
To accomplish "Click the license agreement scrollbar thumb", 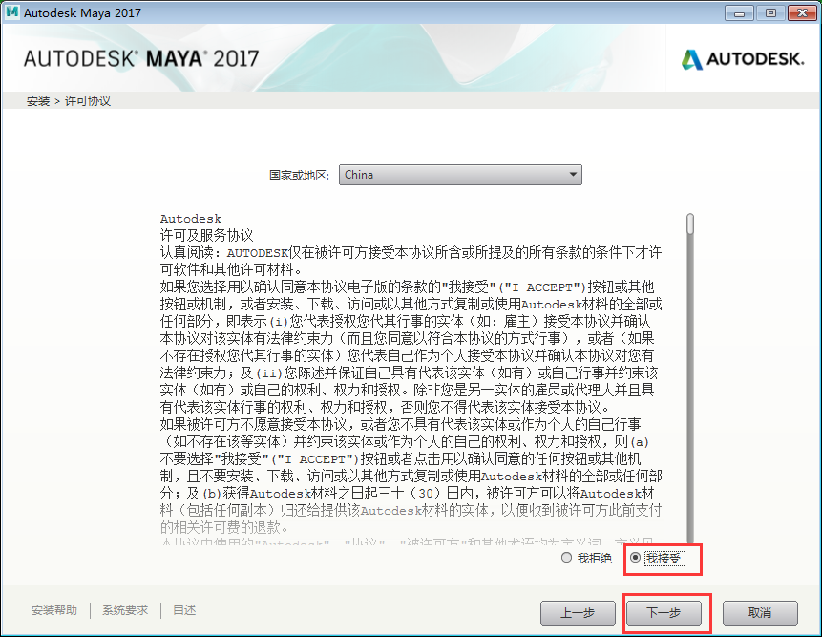I will click(x=690, y=223).
